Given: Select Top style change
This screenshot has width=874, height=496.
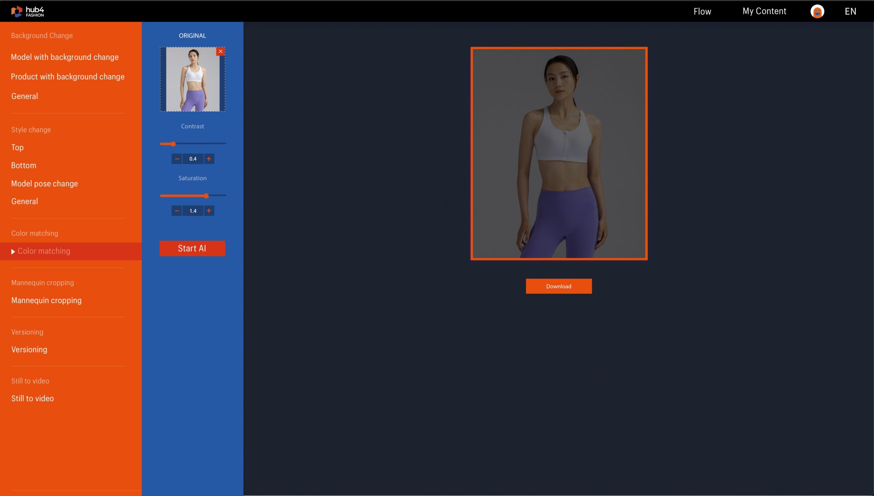Looking at the screenshot, I should pyautogui.click(x=17, y=147).
